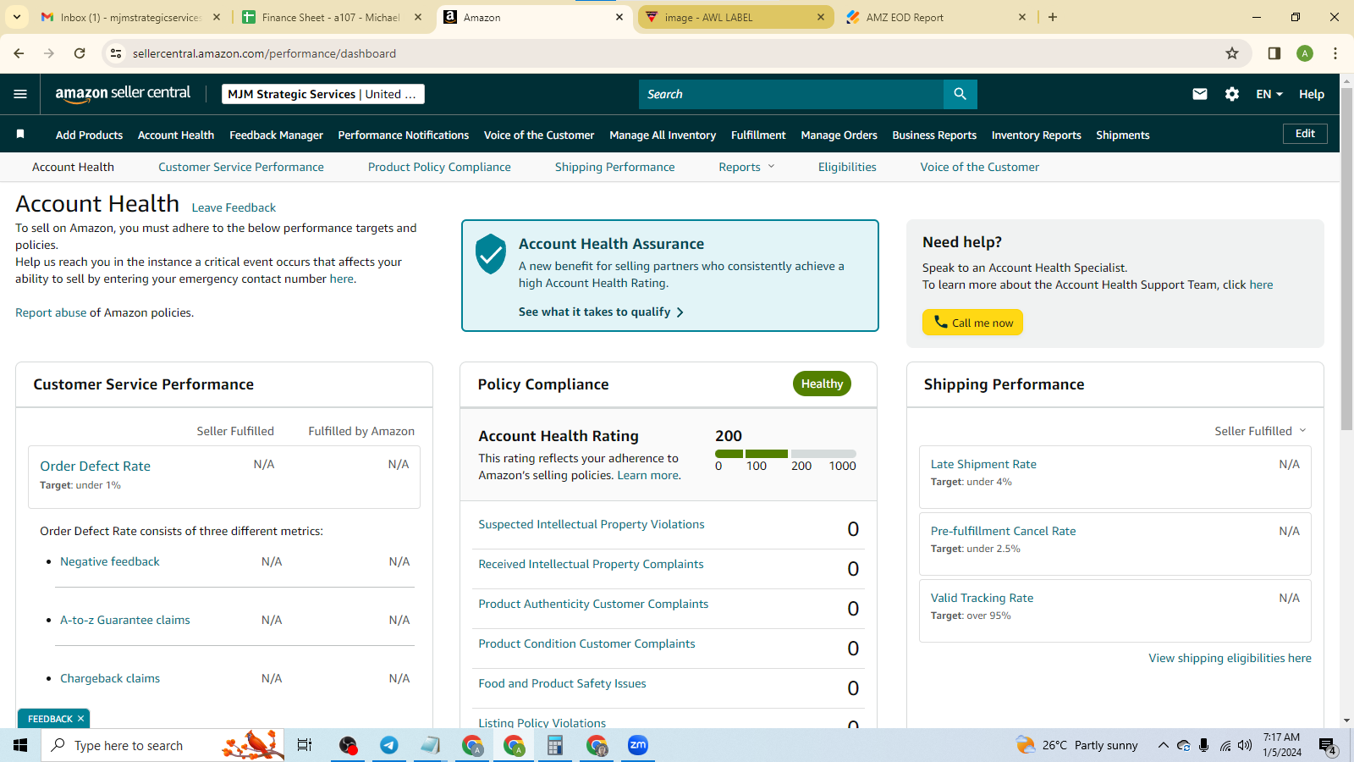Screen dimensions: 1354x762
Task: Click the bookmark flag icon in nav bar
Action: click(x=20, y=135)
